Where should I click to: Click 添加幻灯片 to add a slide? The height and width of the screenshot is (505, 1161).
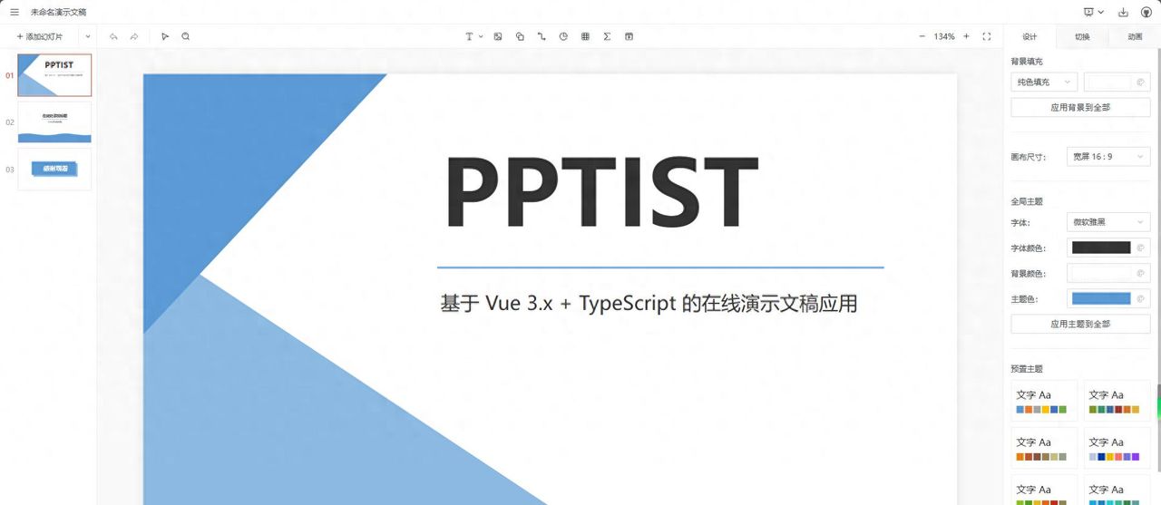point(40,36)
